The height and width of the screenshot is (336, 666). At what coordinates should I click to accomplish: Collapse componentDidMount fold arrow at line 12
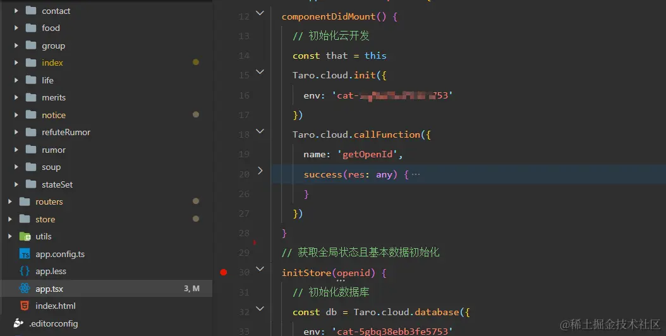[260, 13]
